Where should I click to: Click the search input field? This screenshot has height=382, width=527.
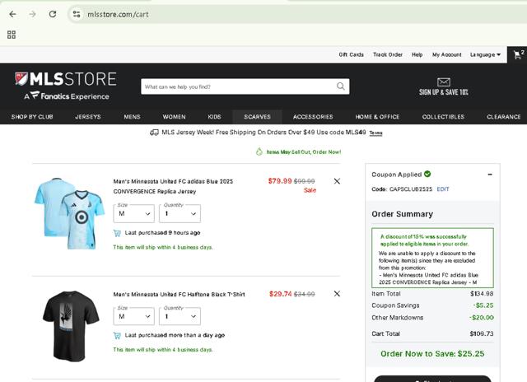coord(238,86)
